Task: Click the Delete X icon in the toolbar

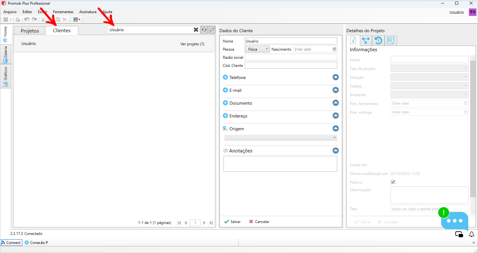Action: pyautogui.click(x=65, y=19)
